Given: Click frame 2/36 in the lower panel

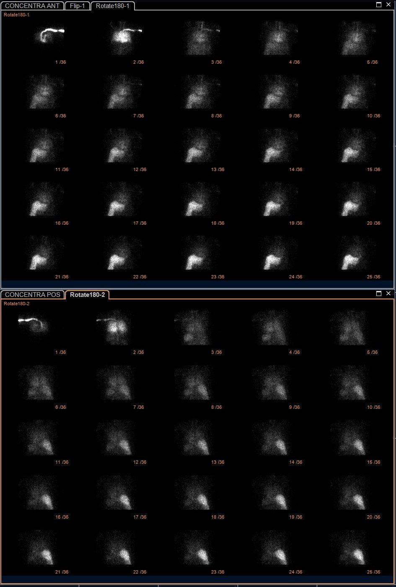Looking at the screenshot, I should point(114,328).
